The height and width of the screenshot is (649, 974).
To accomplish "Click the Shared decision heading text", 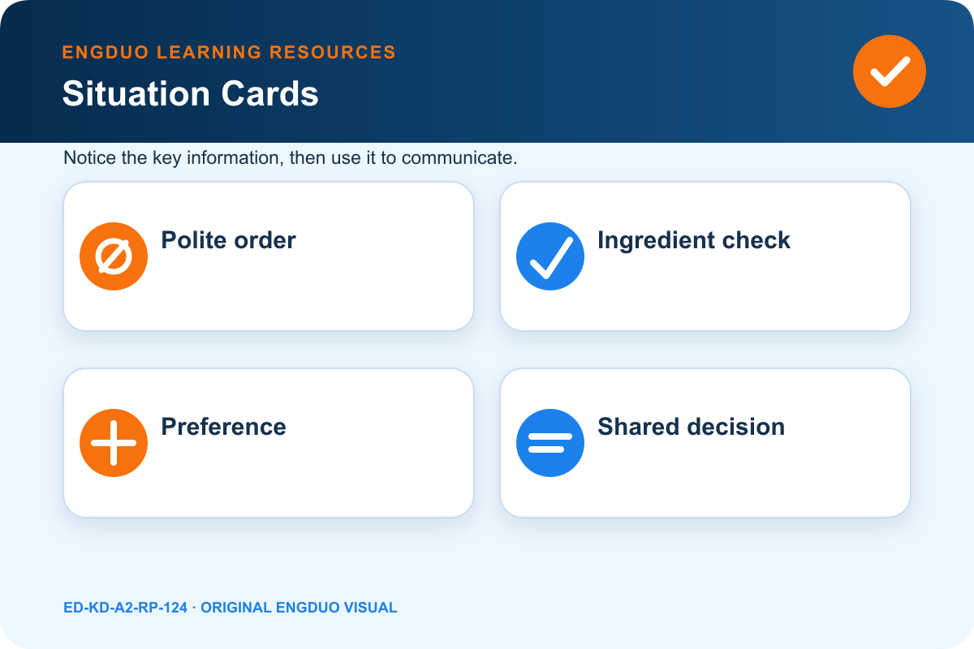I will [x=692, y=427].
